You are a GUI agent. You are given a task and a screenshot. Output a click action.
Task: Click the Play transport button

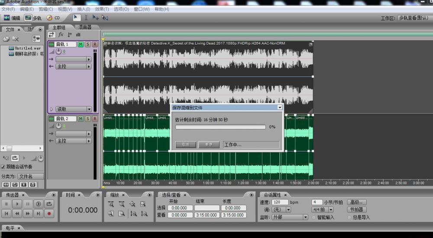coord(17,204)
